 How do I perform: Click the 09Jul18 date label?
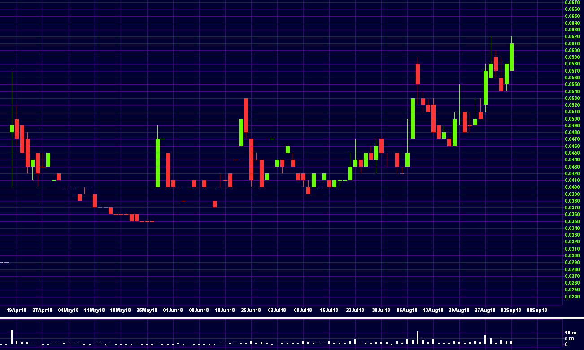pos(303,310)
